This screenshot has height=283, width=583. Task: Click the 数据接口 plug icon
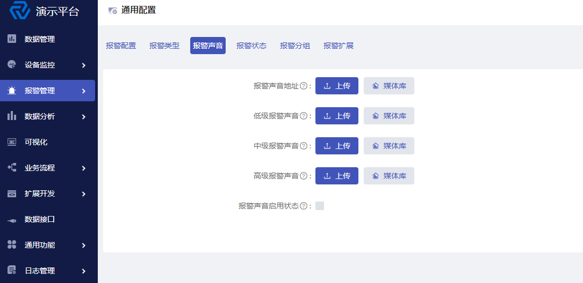[12, 220]
